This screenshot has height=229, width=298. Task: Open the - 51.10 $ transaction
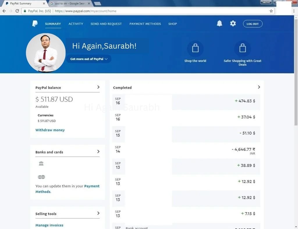[x=186, y=134]
